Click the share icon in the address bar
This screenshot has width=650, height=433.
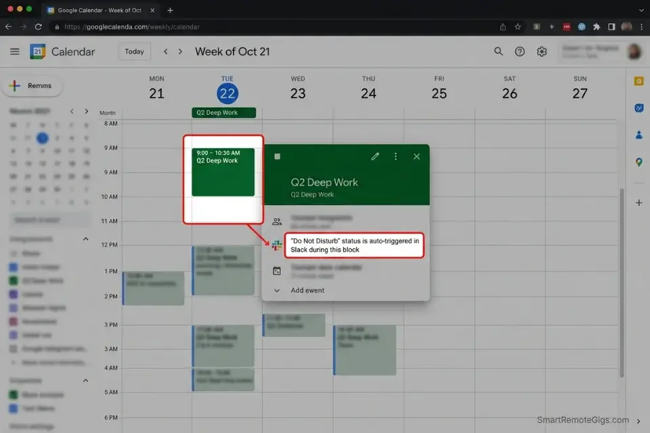pos(502,26)
